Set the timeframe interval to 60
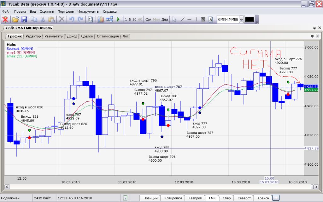323x202 pixels. (140, 20)
